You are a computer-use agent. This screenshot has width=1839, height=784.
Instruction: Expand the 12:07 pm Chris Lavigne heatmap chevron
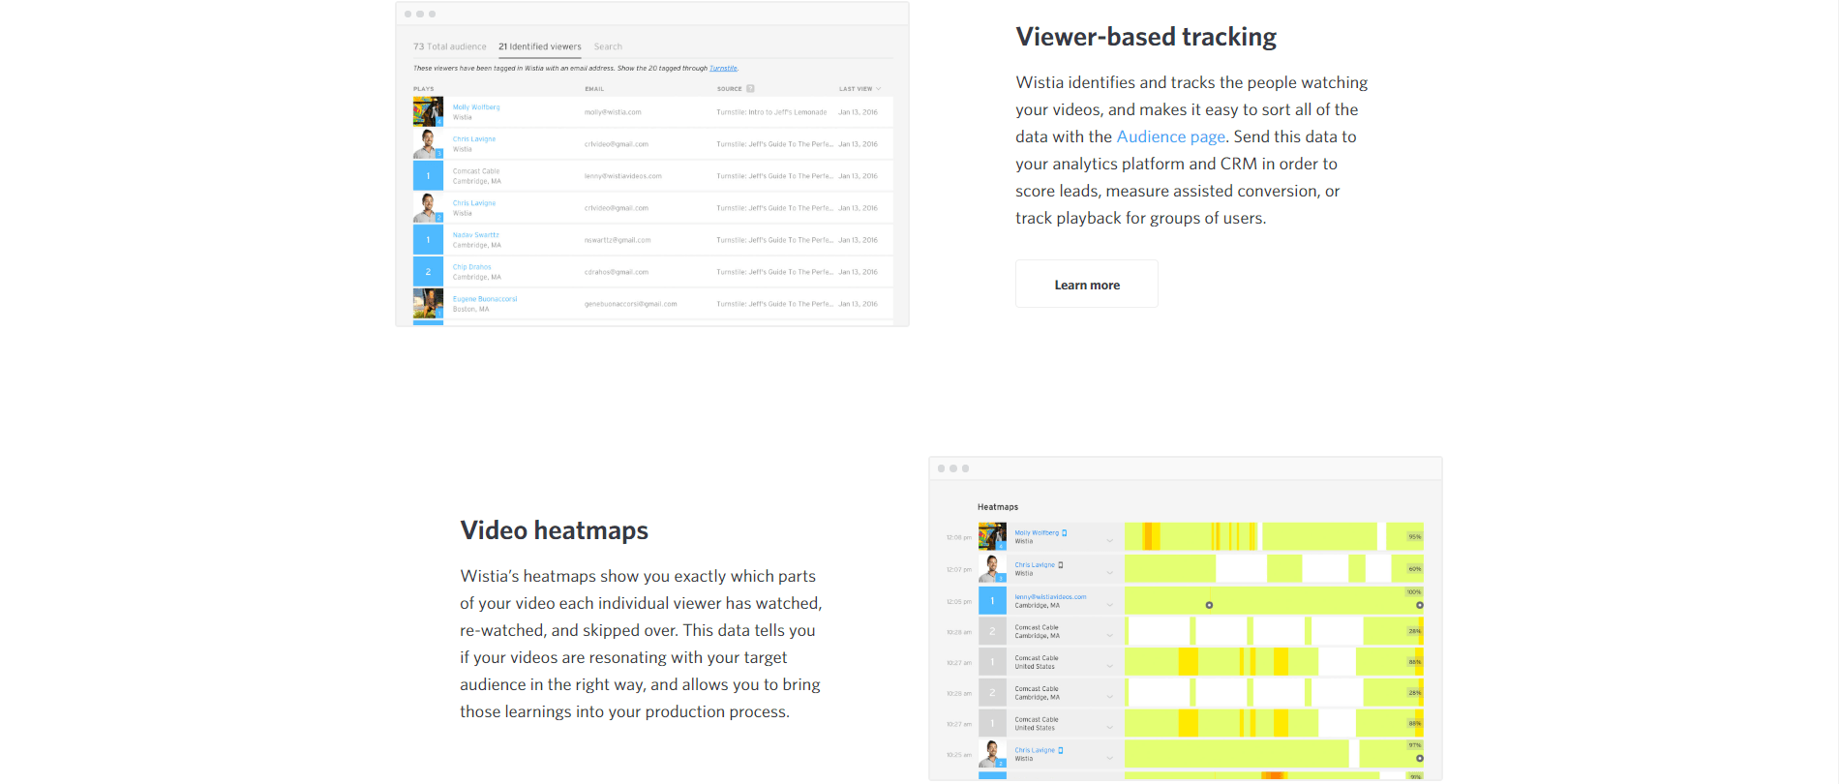click(x=1110, y=572)
